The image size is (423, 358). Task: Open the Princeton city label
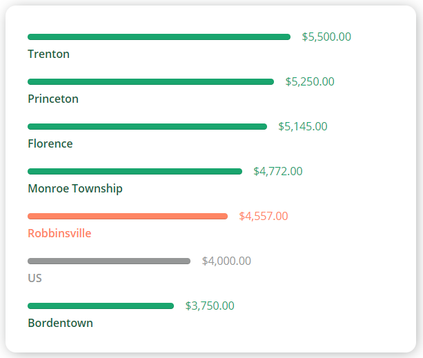[x=53, y=99]
